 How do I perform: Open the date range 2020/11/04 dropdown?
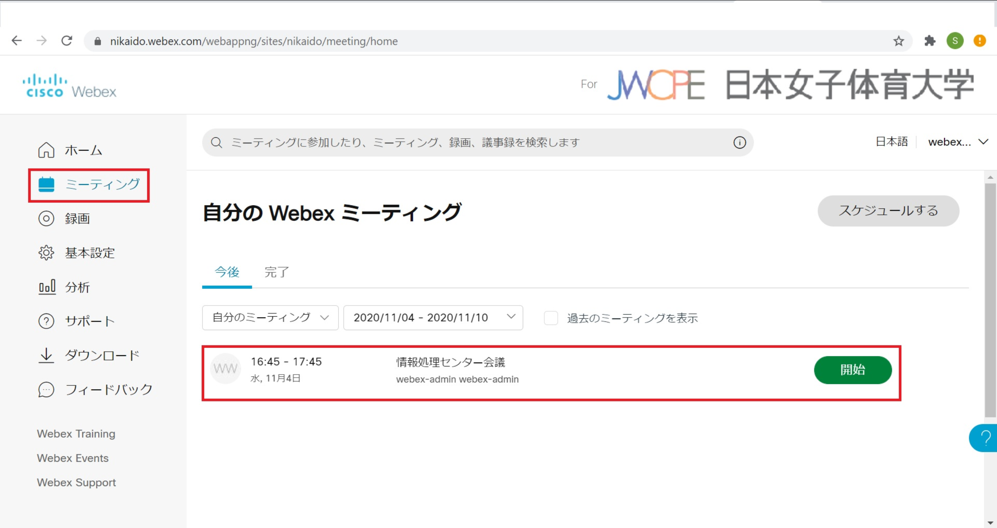433,318
